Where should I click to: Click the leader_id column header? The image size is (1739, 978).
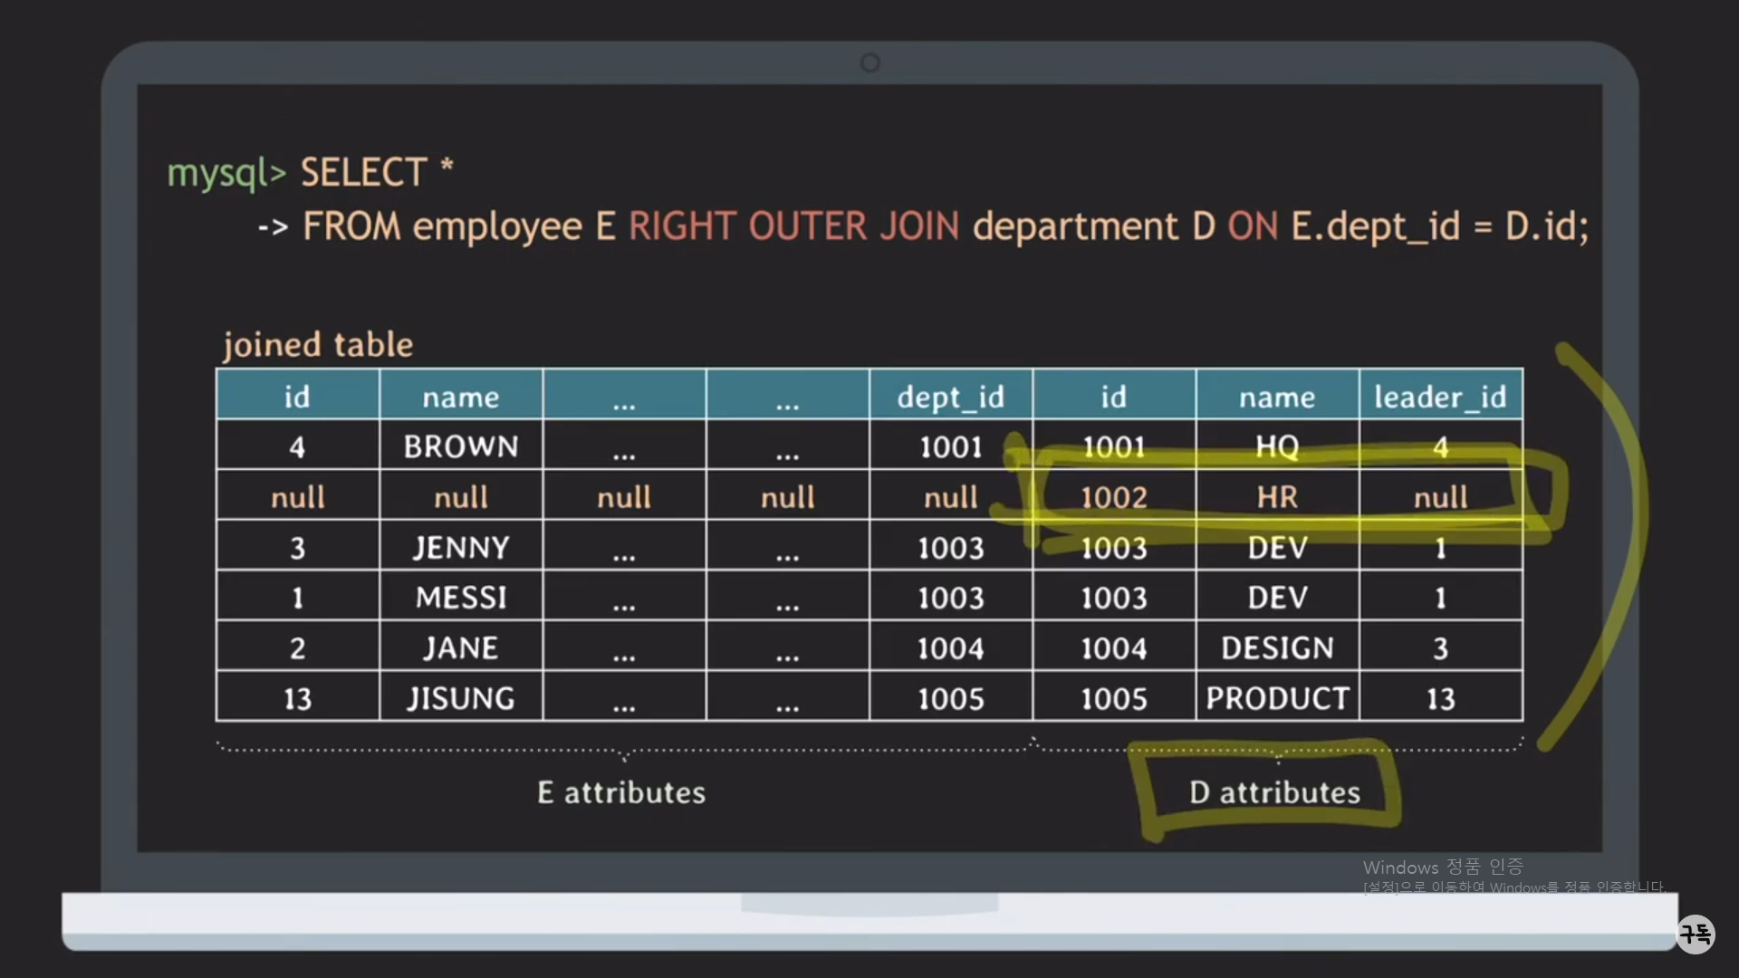1440,396
